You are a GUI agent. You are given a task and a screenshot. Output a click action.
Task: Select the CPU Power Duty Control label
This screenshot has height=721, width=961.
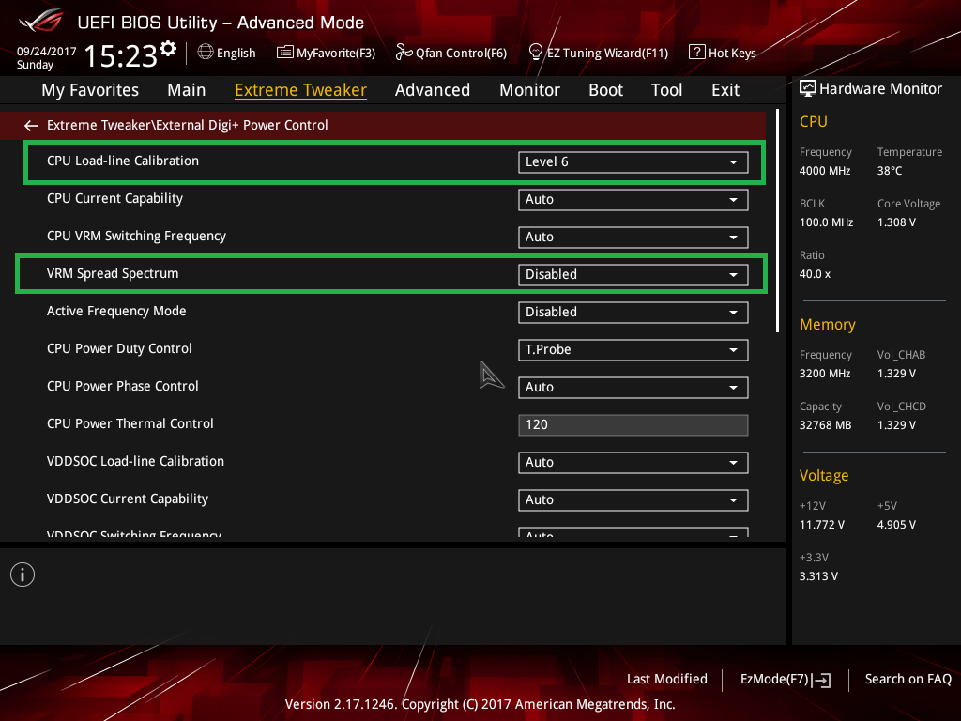coord(119,348)
